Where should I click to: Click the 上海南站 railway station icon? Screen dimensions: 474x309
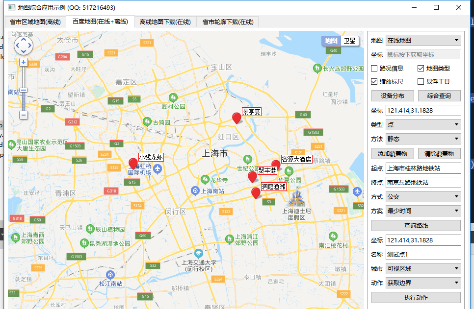(x=195, y=190)
